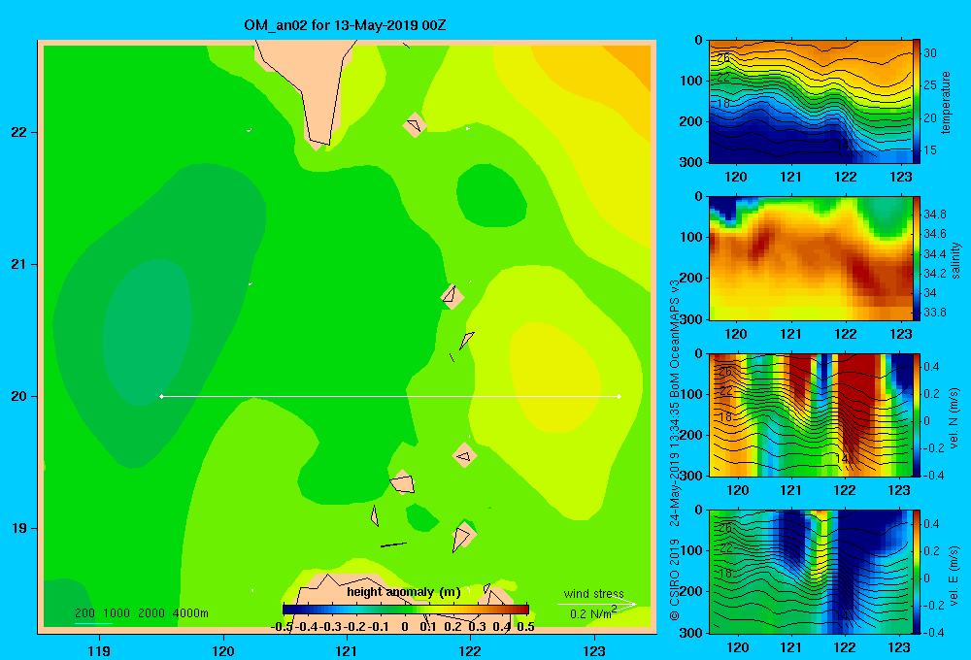Select the "height anomaly (m)" label

[x=404, y=592]
